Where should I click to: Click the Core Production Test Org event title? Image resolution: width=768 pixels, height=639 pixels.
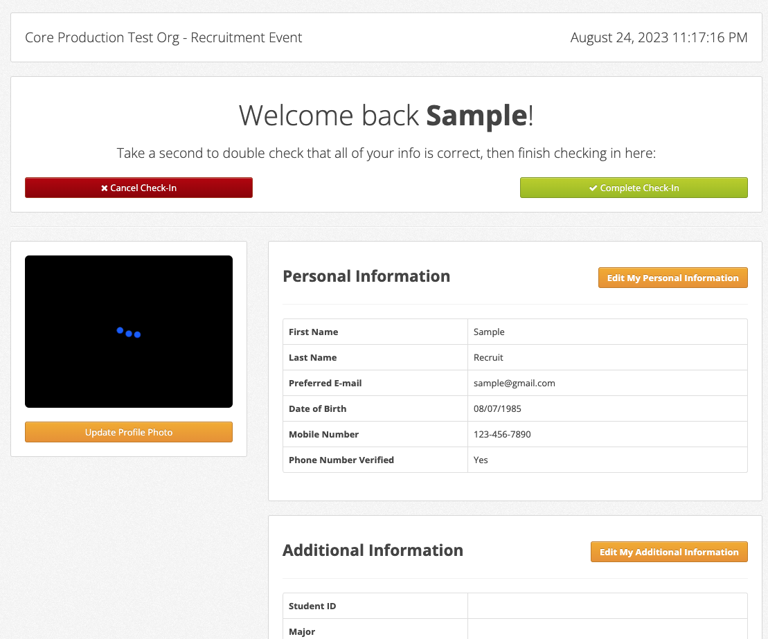pos(163,37)
